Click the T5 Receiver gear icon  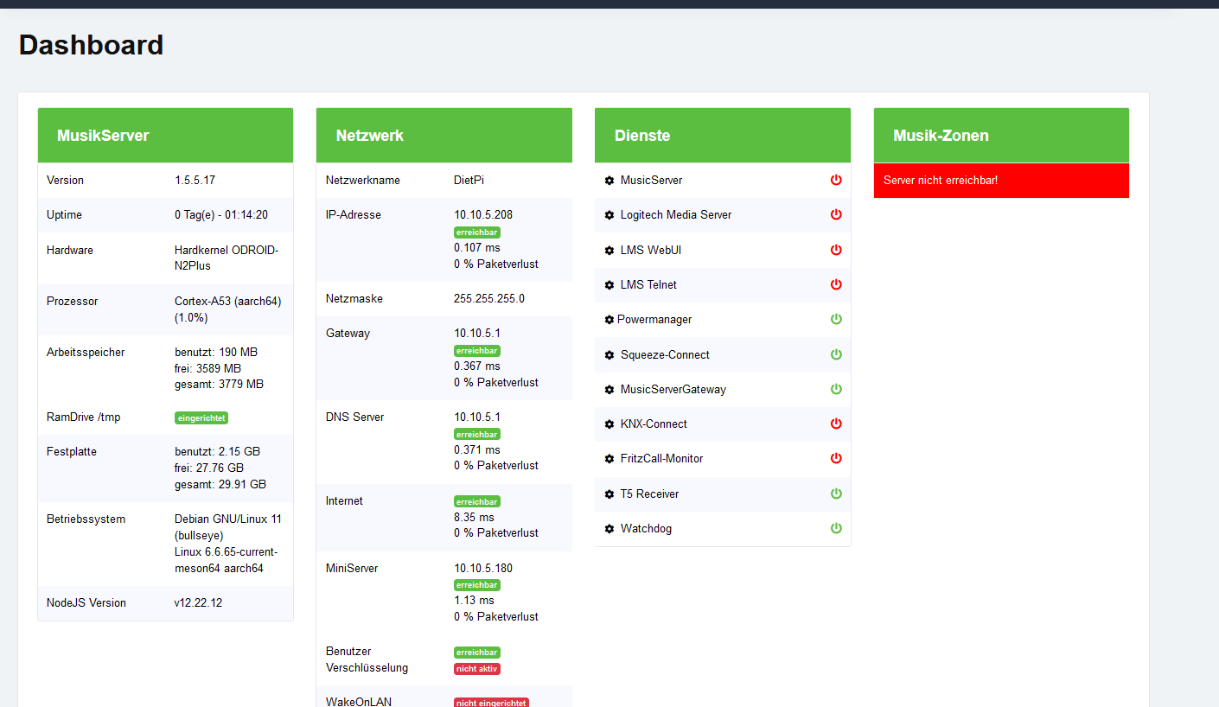(609, 494)
